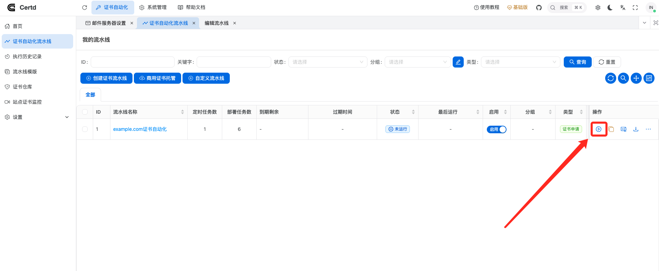Copy the example.com pipeline with copy icon
The width and height of the screenshot is (659, 271).
pyautogui.click(x=611, y=129)
